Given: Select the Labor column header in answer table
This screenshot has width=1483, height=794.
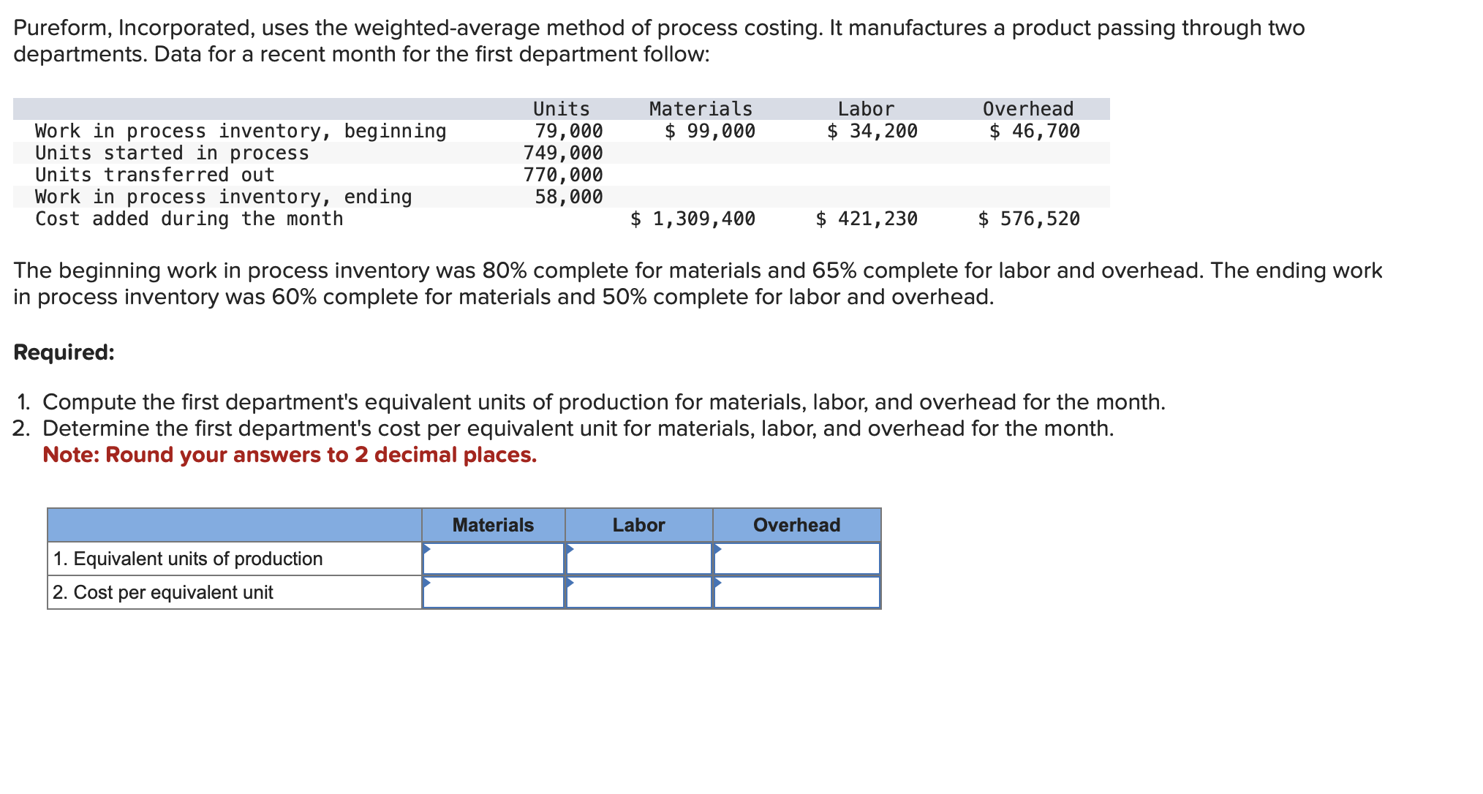Looking at the screenshot, I should point(638,523).
